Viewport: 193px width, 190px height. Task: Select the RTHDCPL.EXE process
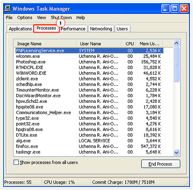[x=90, y=68]
